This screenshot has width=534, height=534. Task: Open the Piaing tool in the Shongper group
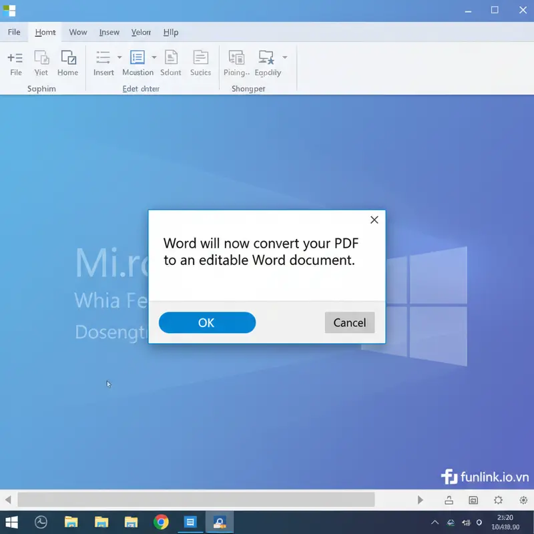[236, 57]
